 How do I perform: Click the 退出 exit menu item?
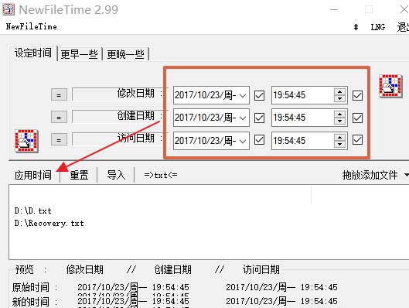point(403,27)
